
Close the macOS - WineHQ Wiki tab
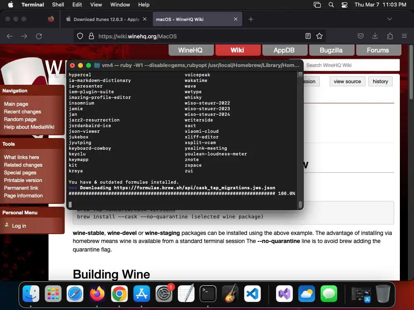coord(236,19)
